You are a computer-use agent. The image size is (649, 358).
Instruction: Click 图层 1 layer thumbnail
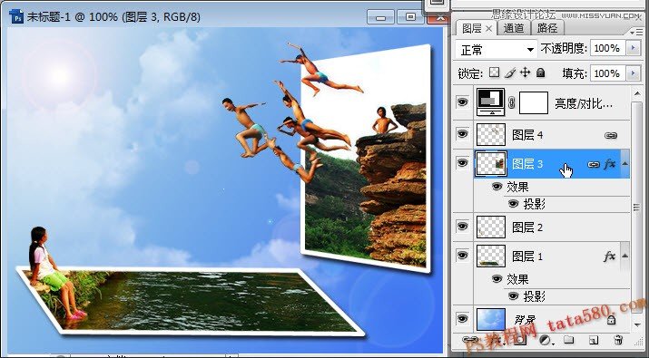491,256
